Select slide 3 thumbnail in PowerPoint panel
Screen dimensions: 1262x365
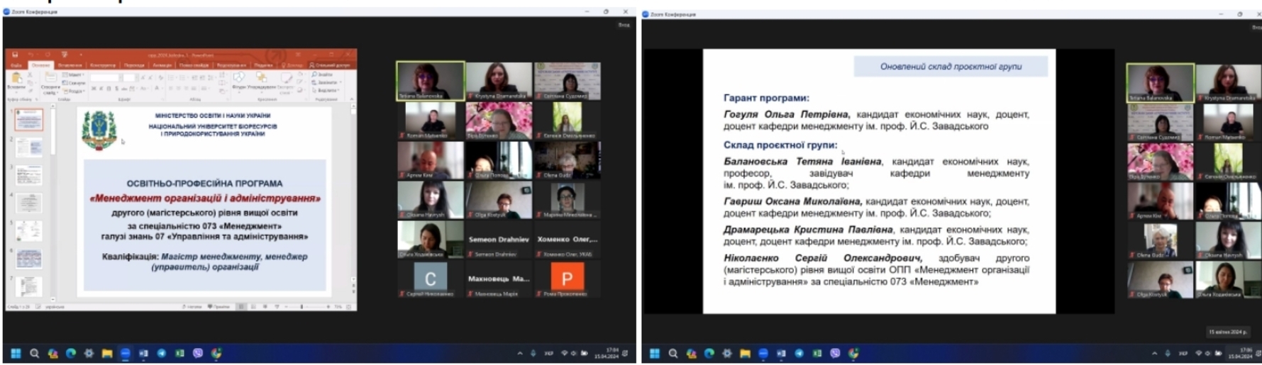coord(29,175)
